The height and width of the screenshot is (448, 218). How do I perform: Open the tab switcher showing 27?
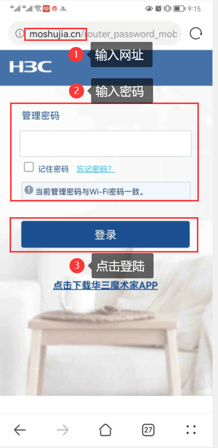point(148,430)
